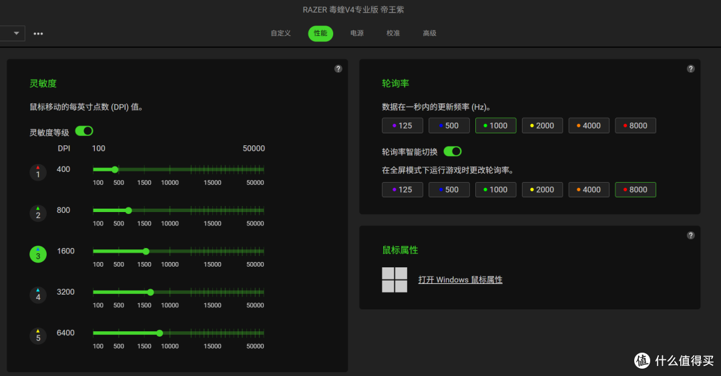
Task: Toggle the 灵敏度等级 switch
Action: pyautogui.click(x=84, y=131)
